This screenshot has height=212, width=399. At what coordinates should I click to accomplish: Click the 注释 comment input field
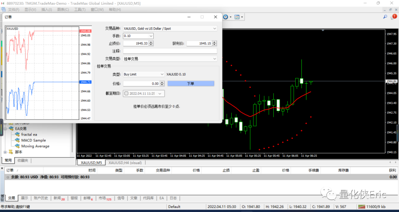[x=170, y=51]
